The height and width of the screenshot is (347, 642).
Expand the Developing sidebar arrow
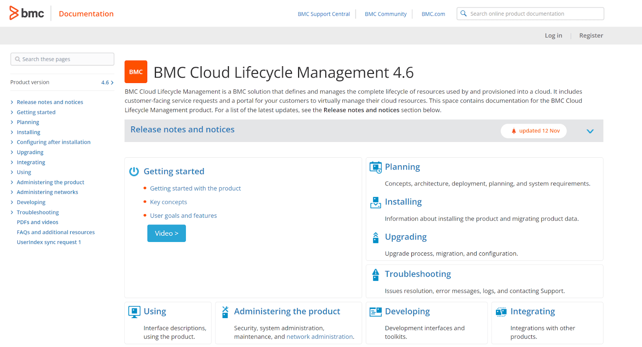pos(12,202)
